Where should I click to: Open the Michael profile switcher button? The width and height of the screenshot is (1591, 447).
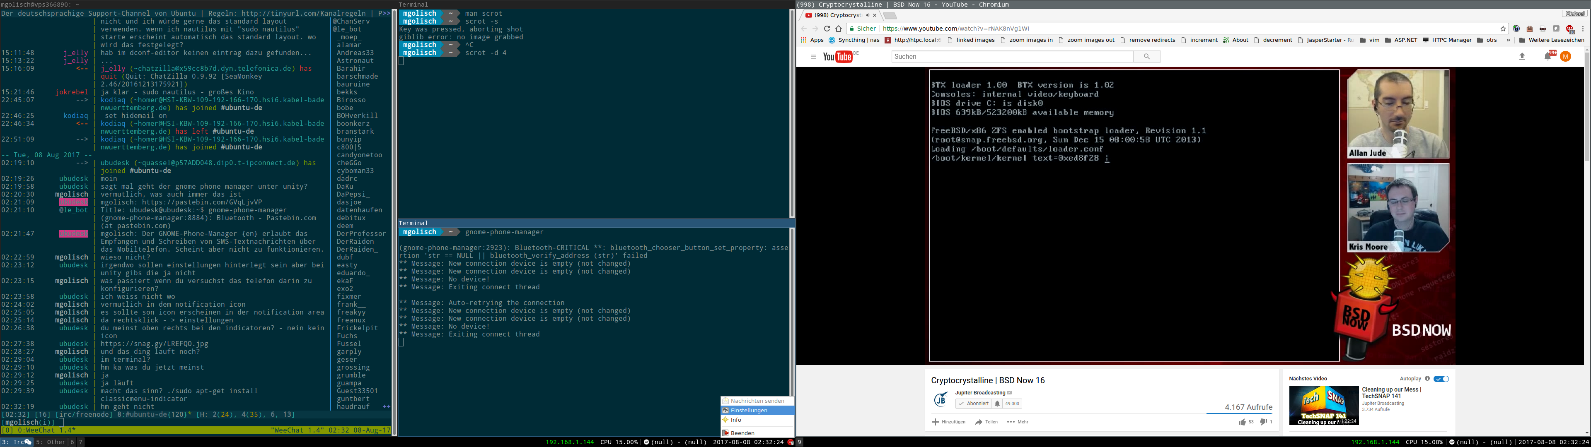[x=1575, y=14]
